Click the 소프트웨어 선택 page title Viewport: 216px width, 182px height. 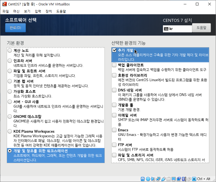[x=21, y=20]
